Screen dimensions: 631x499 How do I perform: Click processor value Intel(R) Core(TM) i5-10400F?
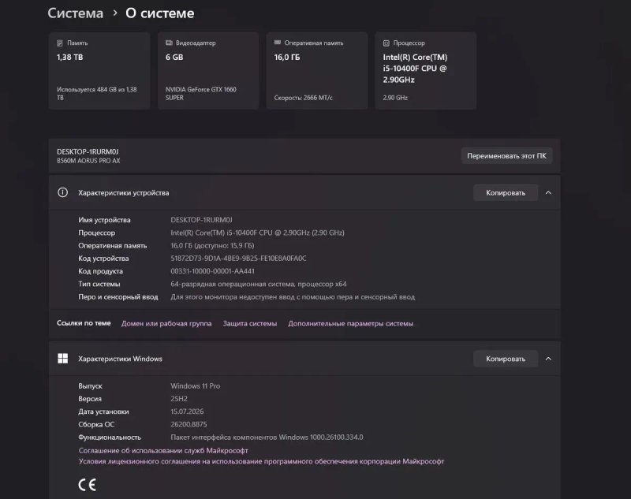click(258, 233)
